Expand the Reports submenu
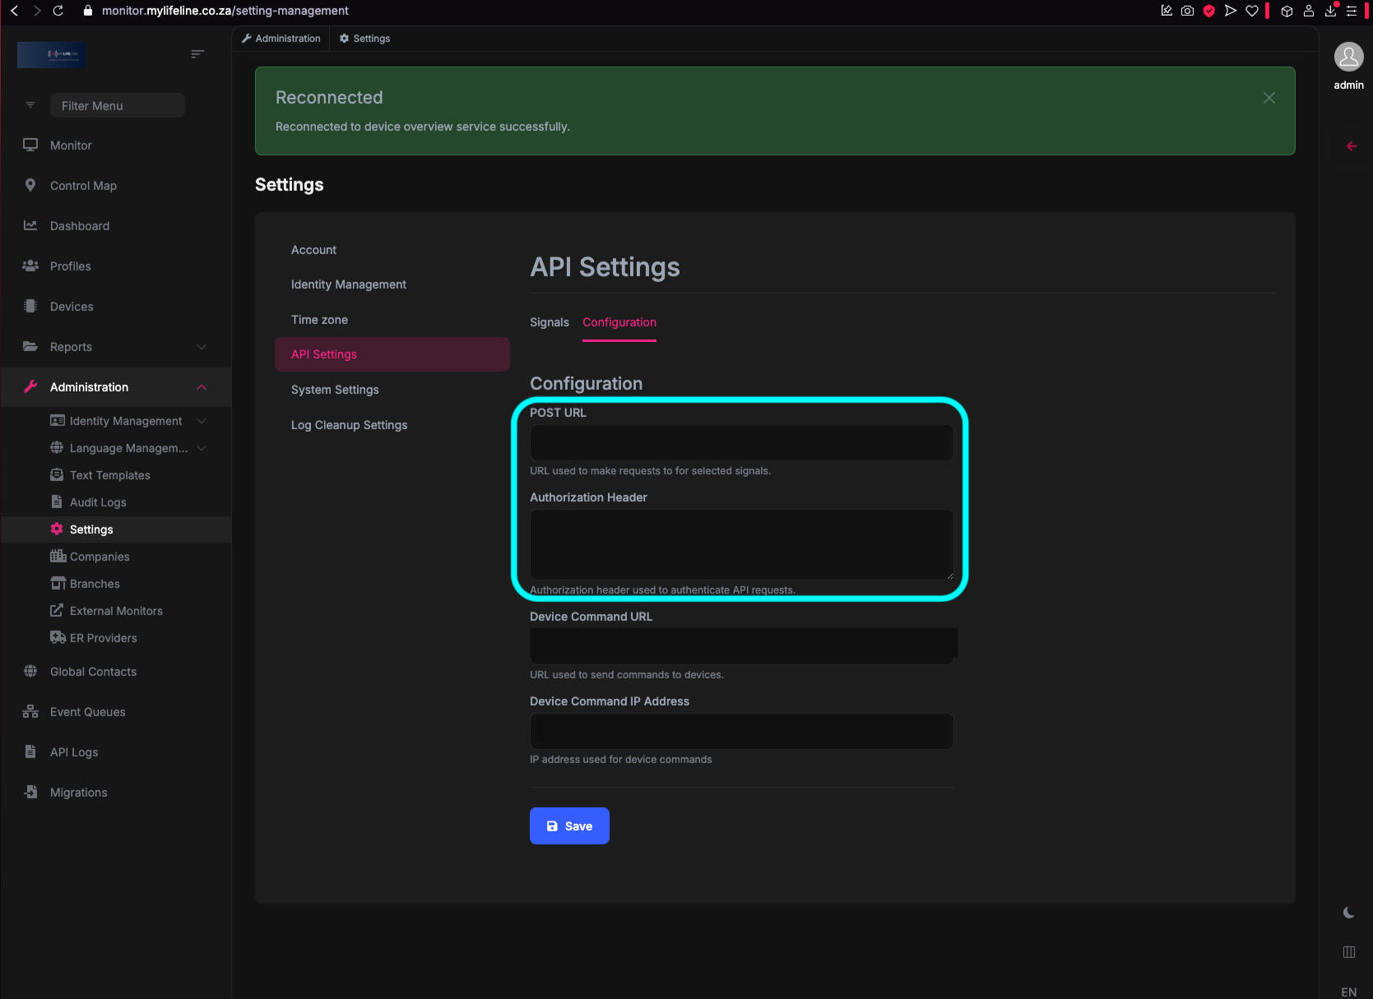The image size is (1373, 999). click(x=202, y=347)
